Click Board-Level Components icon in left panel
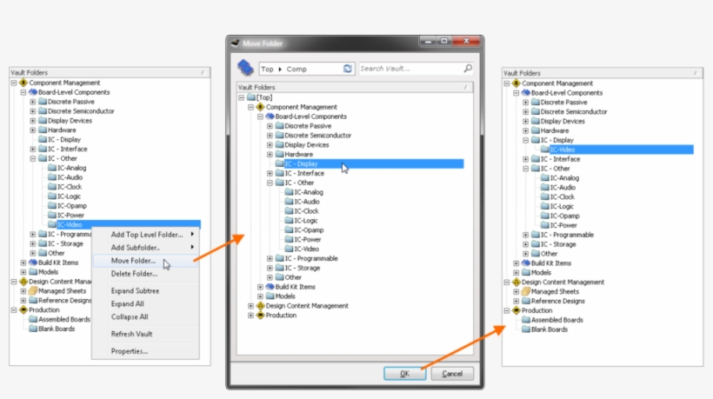The image size is (713, 399). pos(33,92)
